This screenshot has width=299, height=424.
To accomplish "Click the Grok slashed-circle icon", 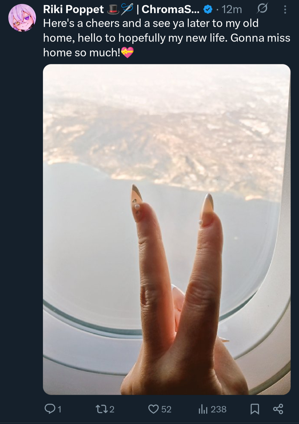I will [x=262, y=9].
